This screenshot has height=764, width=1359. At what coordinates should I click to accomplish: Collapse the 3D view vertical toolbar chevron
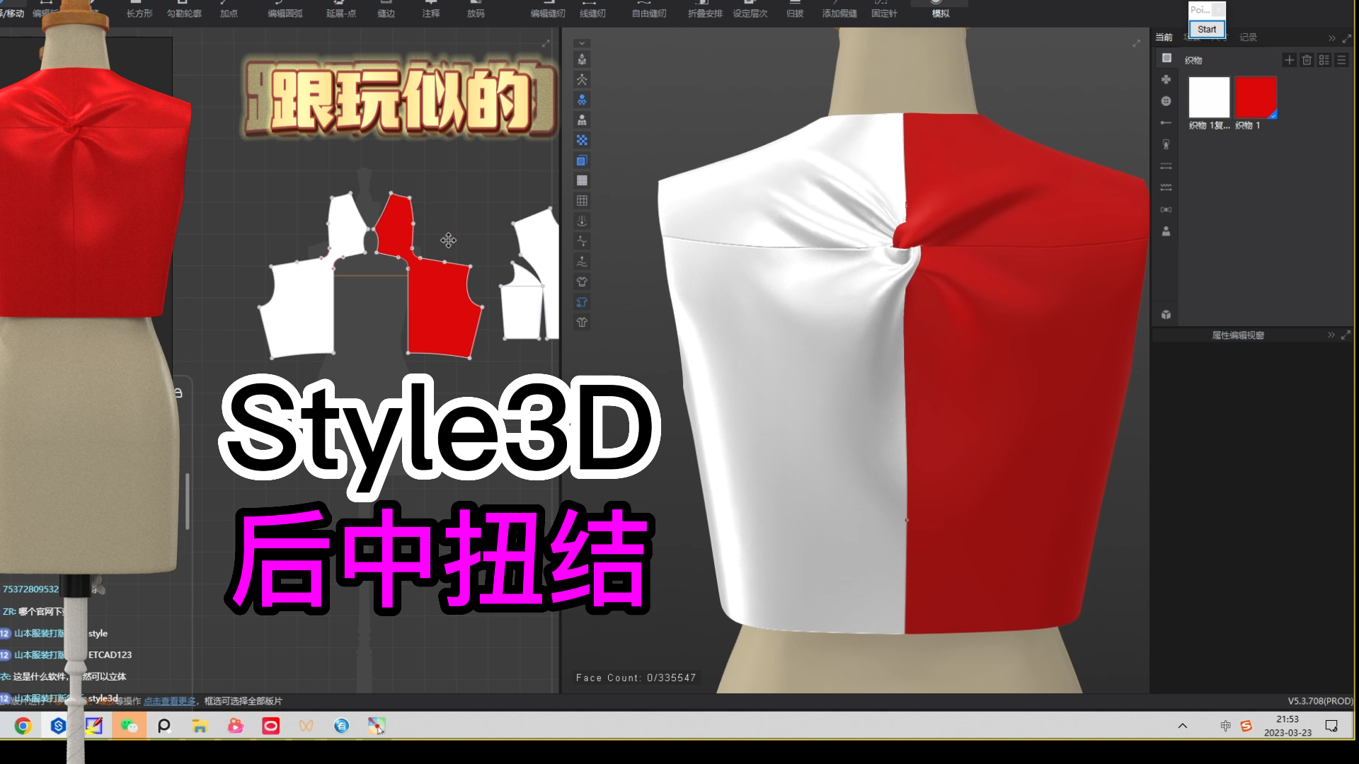tap(582, 43)
